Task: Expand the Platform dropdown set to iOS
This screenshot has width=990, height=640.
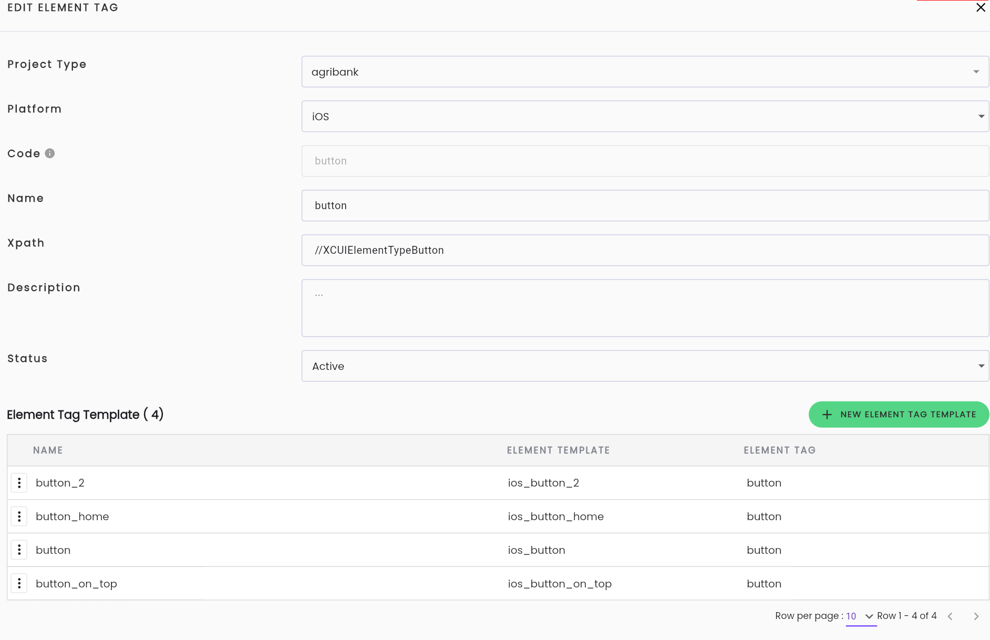Action: 645,116
